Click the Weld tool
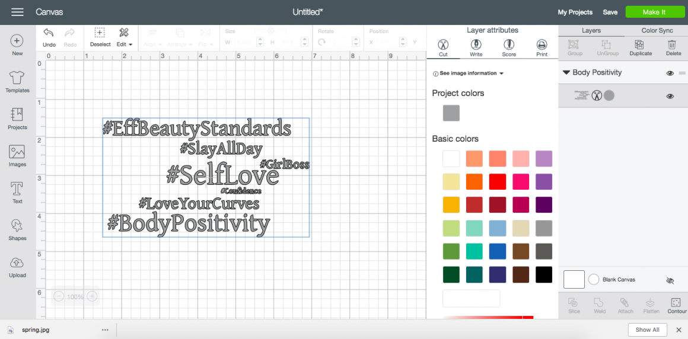 click(600, 306)
